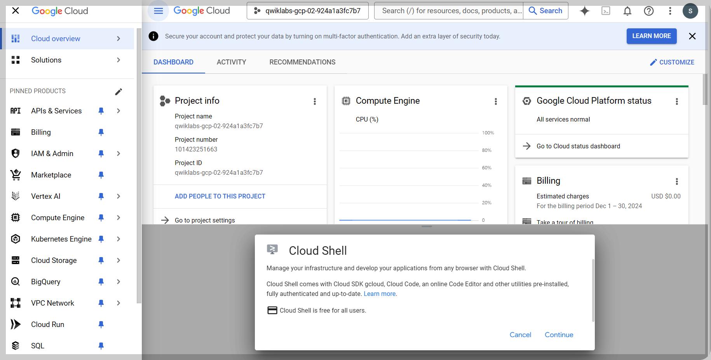Click the APIs & Services icon
The image size is (711, 360).
point(16,111)
